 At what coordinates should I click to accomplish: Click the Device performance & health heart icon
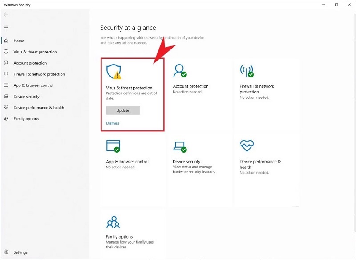[247, 146]
